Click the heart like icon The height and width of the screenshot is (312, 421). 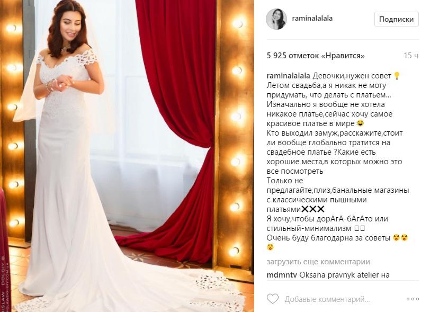(x=273, y=299)
